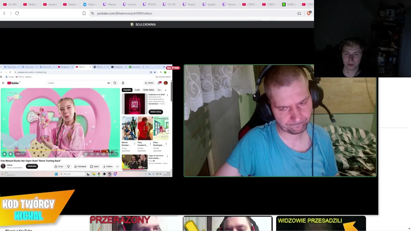Open the YouTube account avatar menu

point(166,83)
